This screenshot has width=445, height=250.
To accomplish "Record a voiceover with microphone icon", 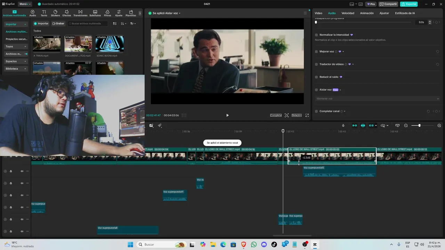I will (343, 126).
